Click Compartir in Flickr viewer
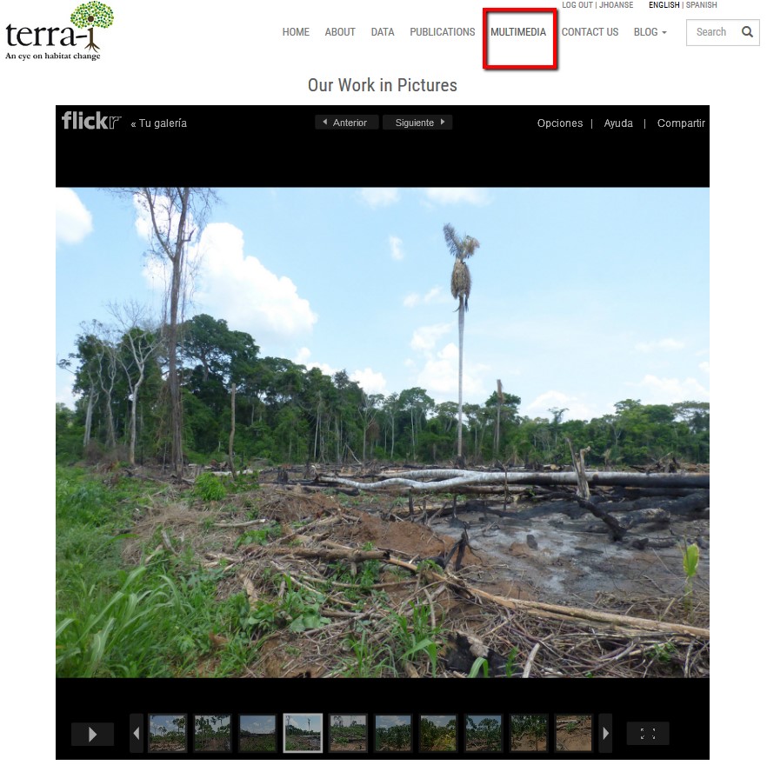The height and width of the screenshot is (765, 767). pos(680,123)
